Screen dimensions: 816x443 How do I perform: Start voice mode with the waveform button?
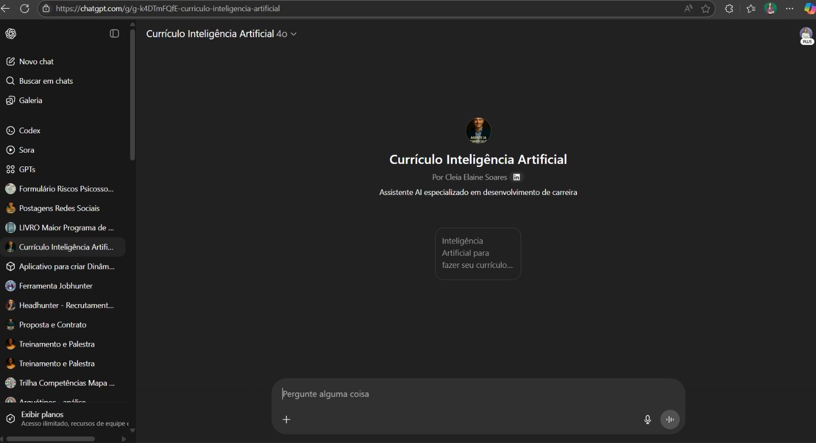tap(670, 420)
